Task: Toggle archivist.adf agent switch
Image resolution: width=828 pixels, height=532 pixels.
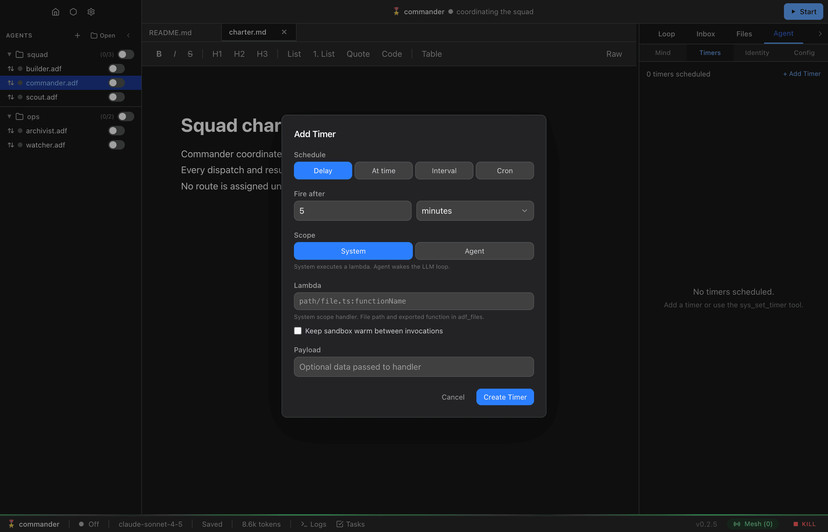Action: pos(117,131)
